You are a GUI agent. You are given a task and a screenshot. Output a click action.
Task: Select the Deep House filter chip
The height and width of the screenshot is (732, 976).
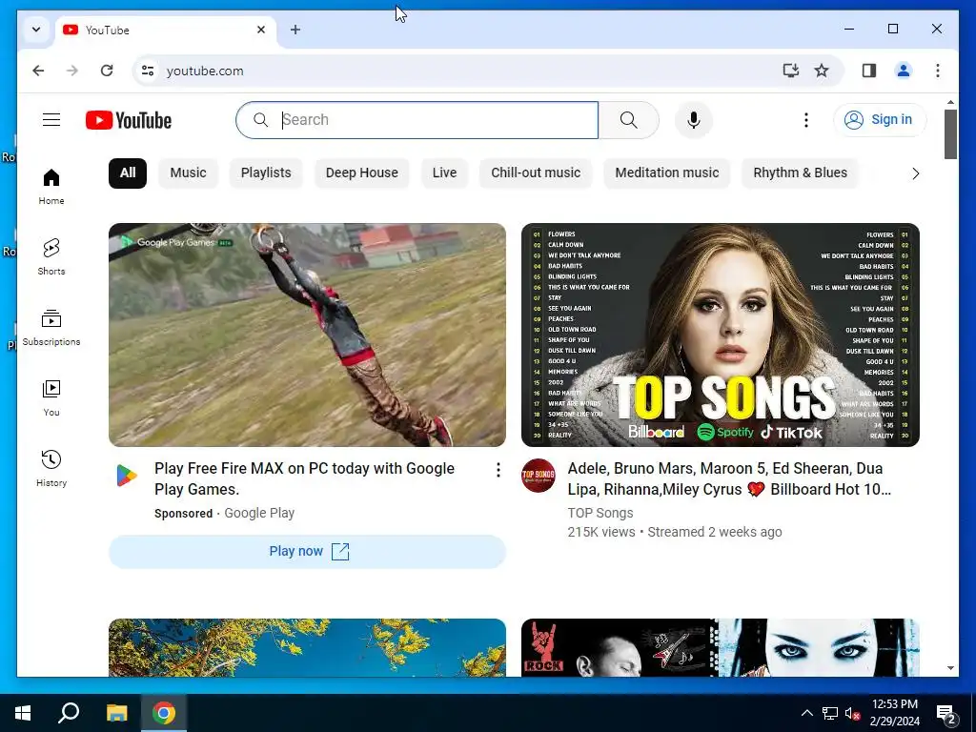pyautogui.click(x=361, y=173)
